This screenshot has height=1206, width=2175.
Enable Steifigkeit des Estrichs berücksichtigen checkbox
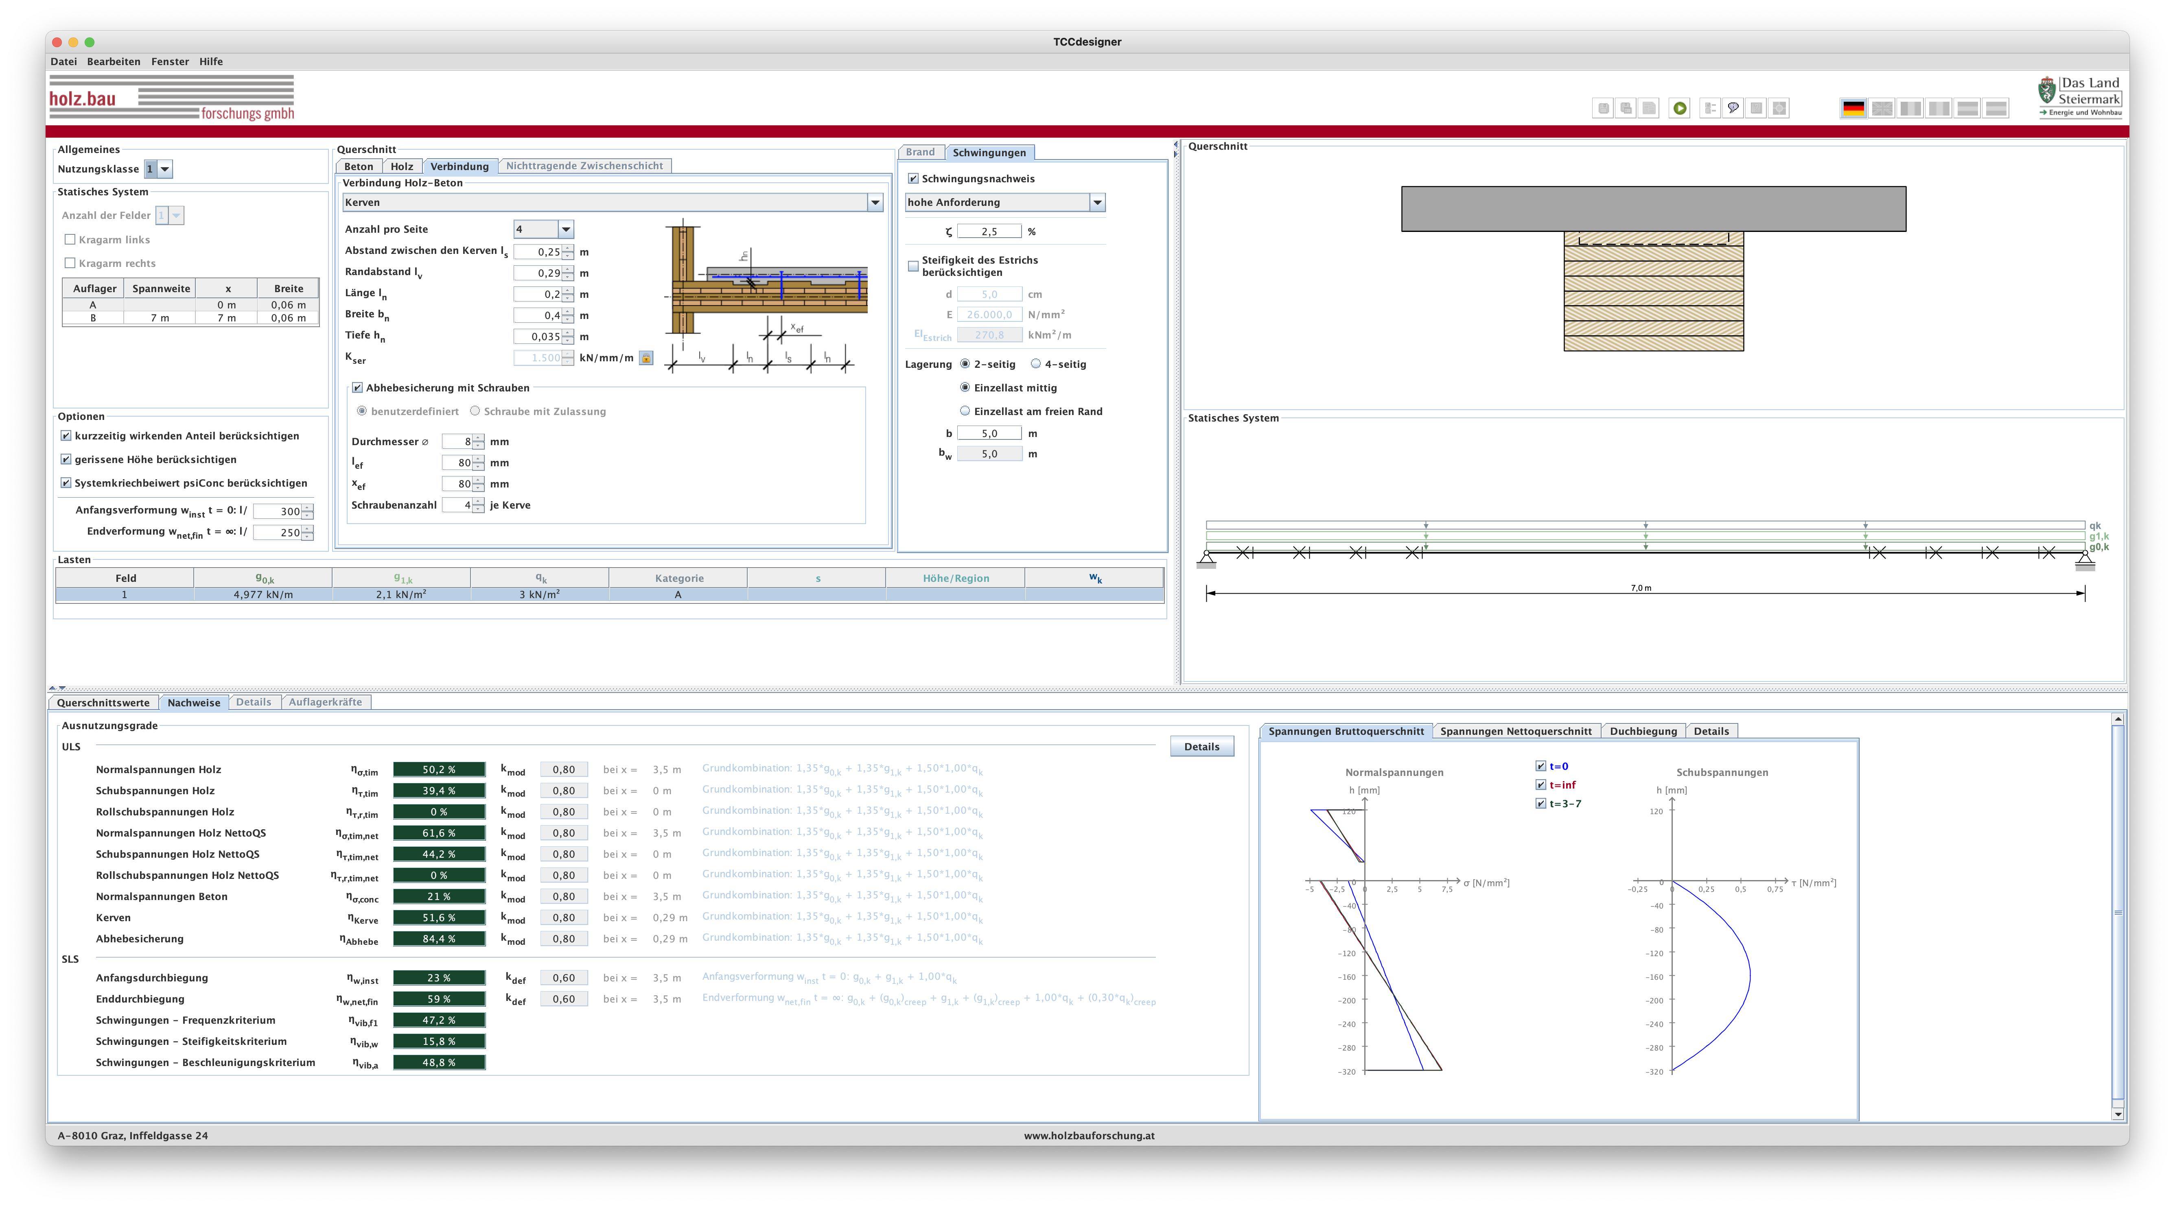tap(913, 266)
